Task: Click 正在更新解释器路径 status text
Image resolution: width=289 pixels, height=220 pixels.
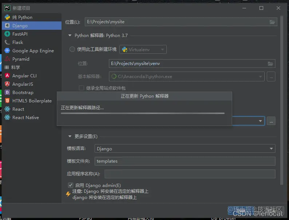Action: [x=82, y=108]
